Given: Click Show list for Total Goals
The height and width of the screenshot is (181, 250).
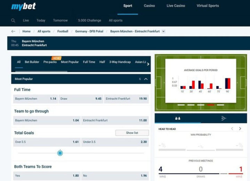Looking at the screenshot, I should (132, 133).
